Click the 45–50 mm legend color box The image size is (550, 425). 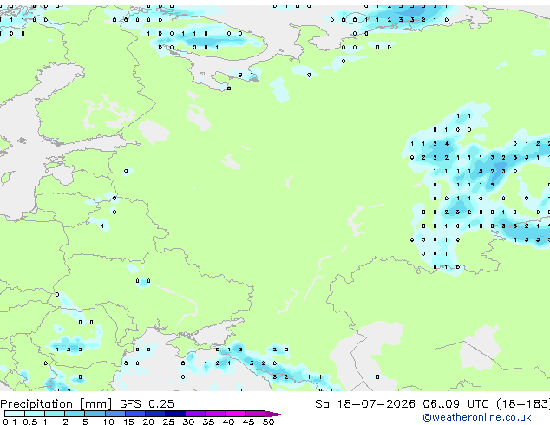coord(255,414)
